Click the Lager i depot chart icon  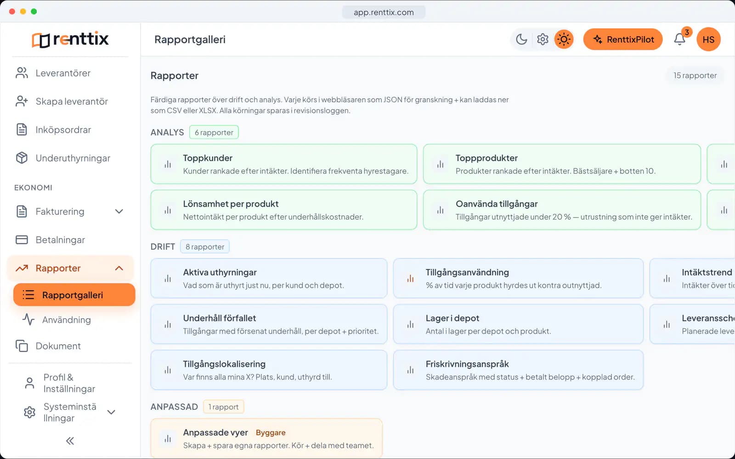click(410, 324)
